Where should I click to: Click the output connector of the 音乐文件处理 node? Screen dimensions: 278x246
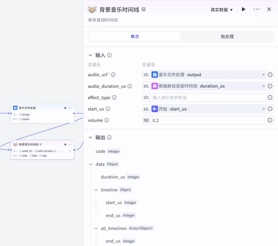(x=74, y=113)
